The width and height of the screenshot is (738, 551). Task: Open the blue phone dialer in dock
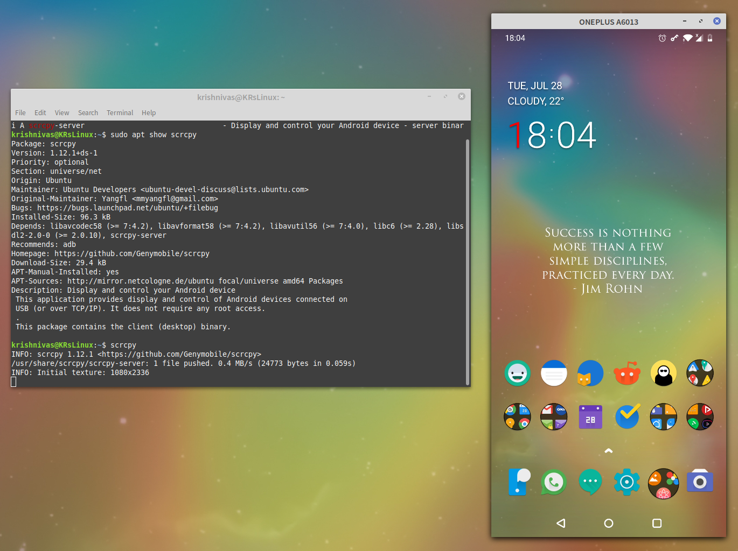(519, 482)
